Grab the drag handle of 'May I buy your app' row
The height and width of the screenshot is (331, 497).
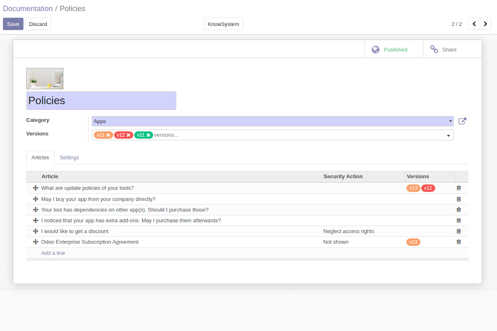(36, 199)
